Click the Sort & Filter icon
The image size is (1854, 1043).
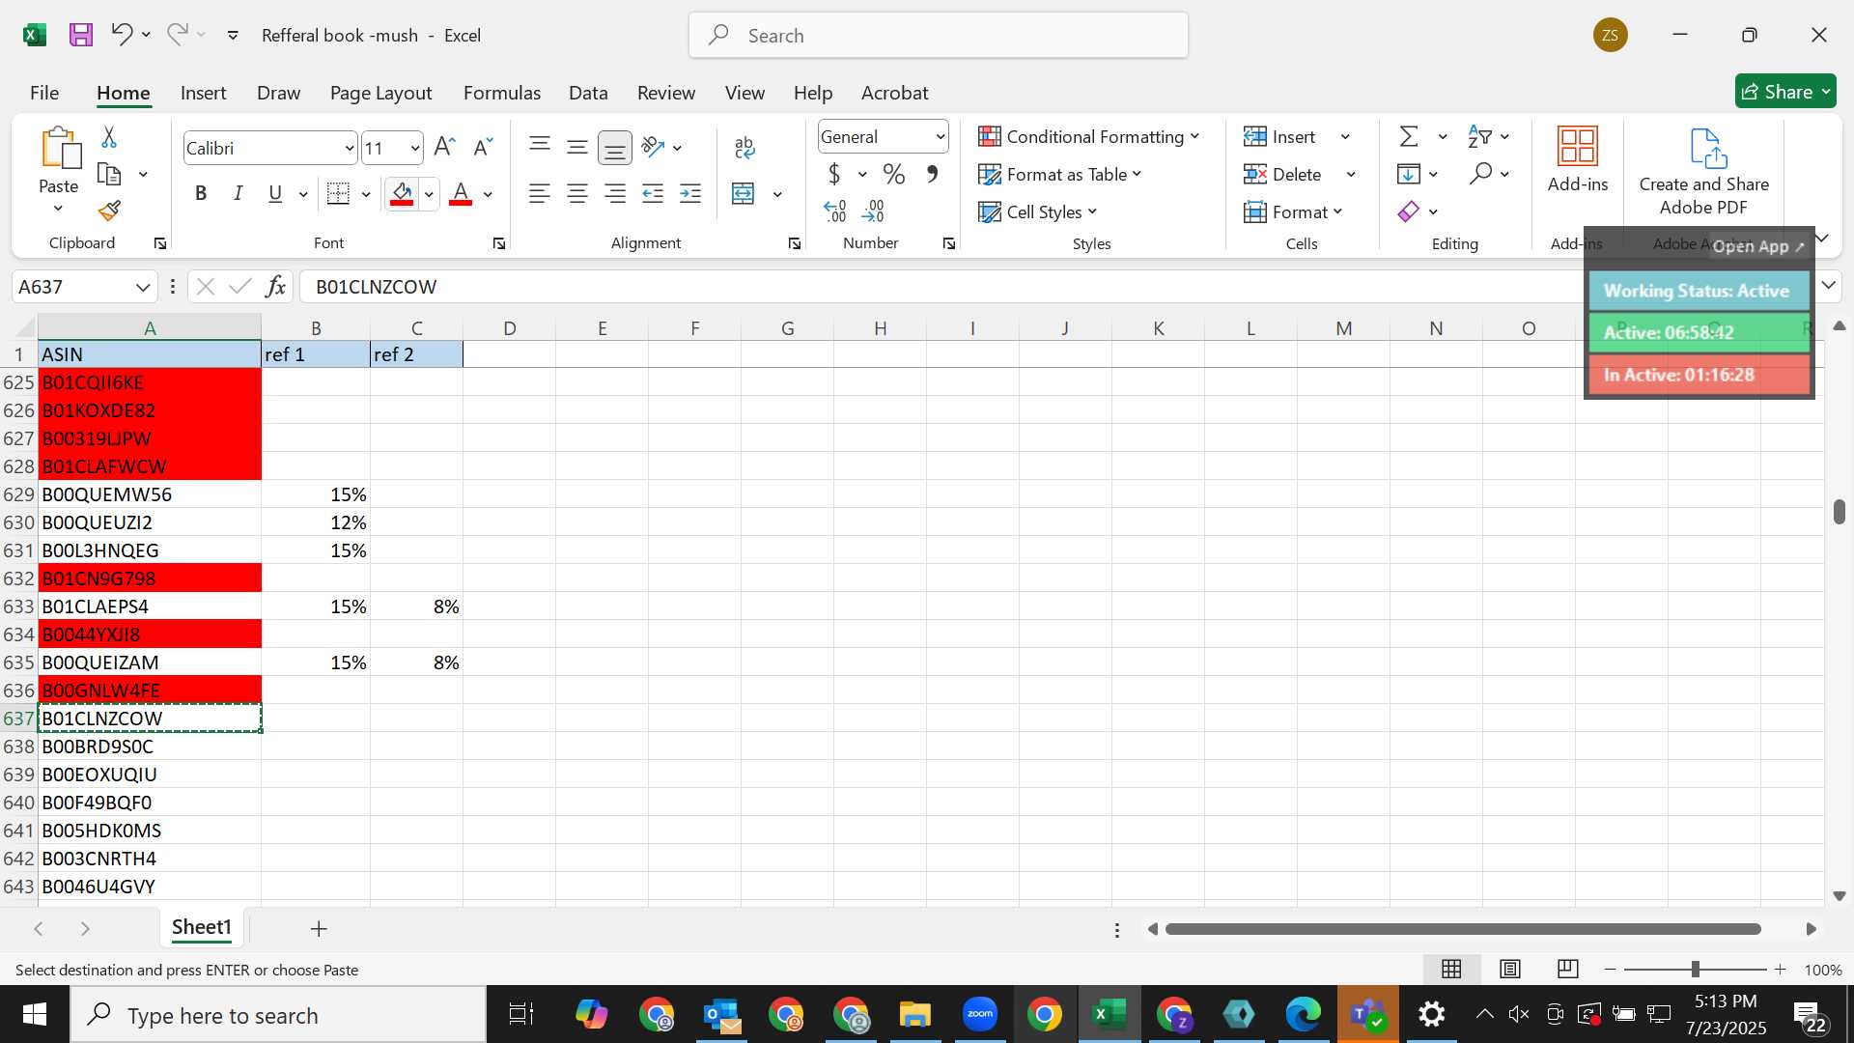pyautogui.click(x=1479, y=136)
